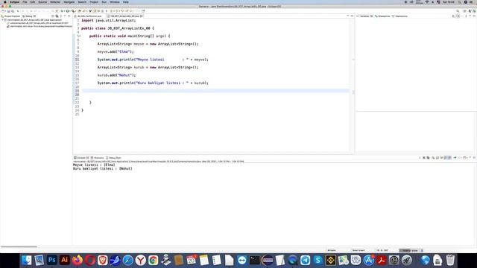Open the Calendar app in Dock
The width and height of the screenshot is (477, 268).
[x=192, y=260]
